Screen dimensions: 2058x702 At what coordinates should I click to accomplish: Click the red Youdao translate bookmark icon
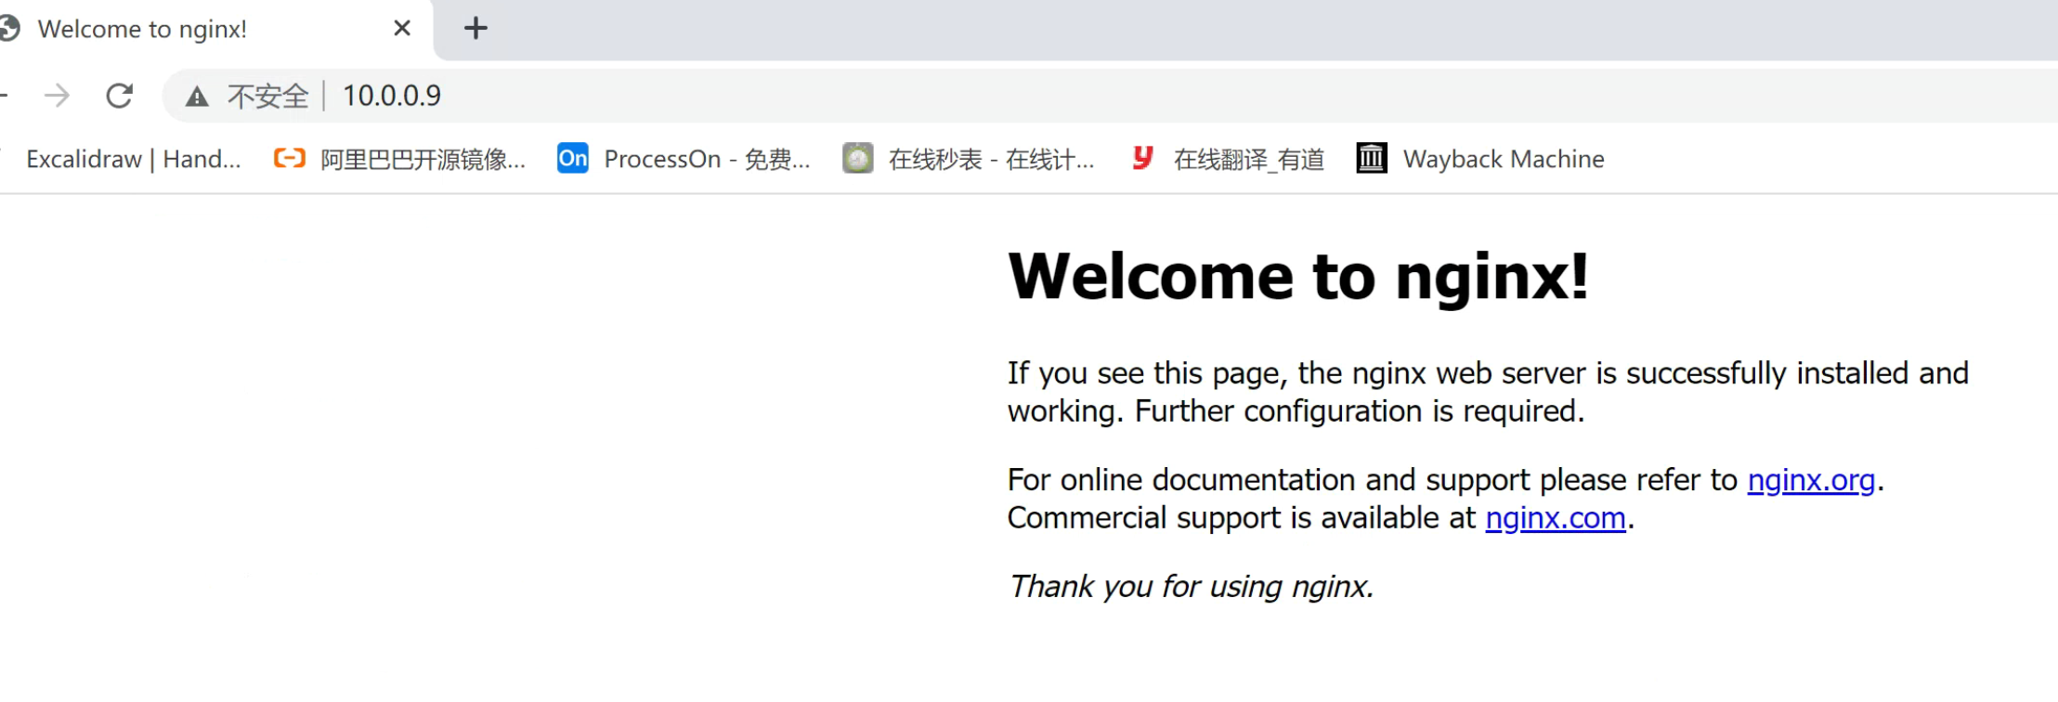tap(1142, 159)
